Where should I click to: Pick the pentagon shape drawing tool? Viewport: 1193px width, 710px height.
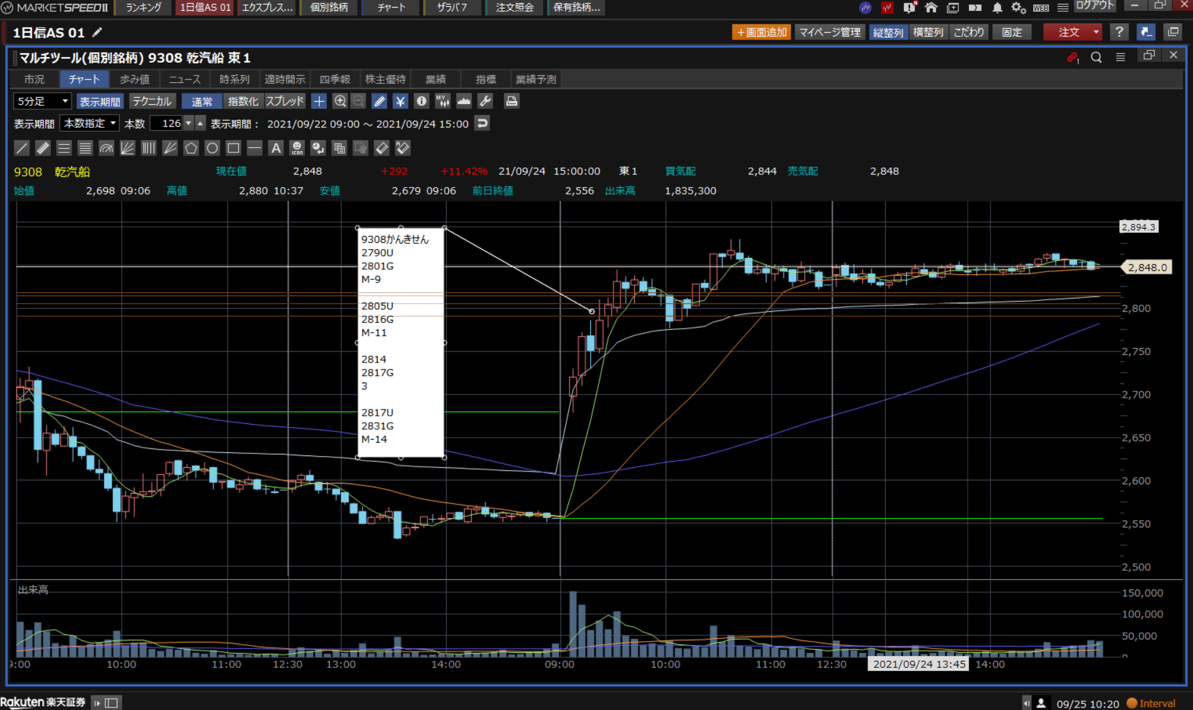point(191,148)
